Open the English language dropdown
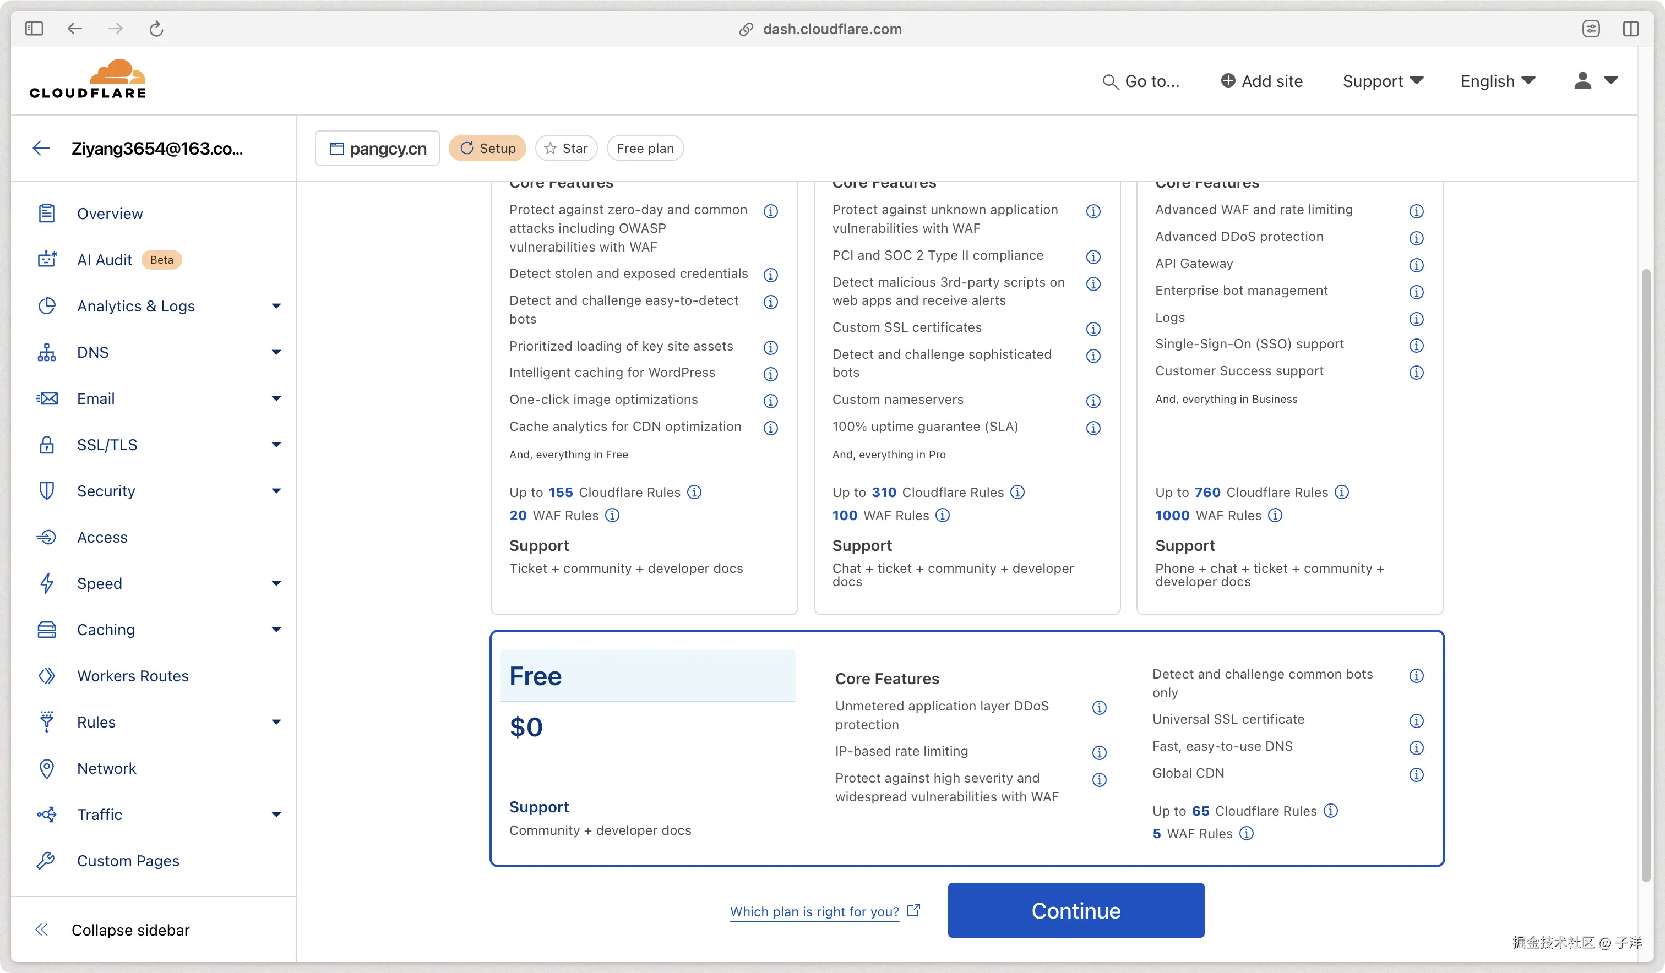Image resolution: width=1665 pixels, height=973 pixels. tap(1497, 80)
